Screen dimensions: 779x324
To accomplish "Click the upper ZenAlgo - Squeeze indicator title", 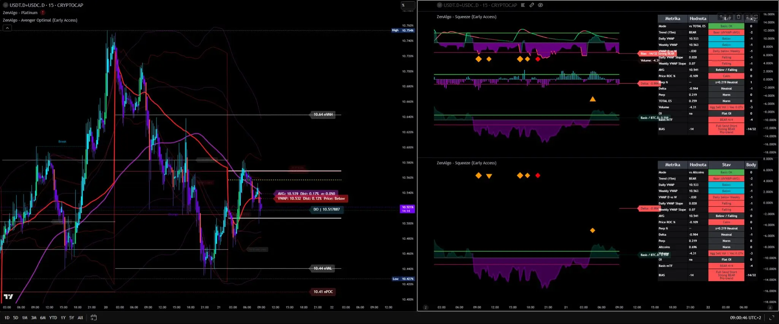I will (x=466, y=17).
